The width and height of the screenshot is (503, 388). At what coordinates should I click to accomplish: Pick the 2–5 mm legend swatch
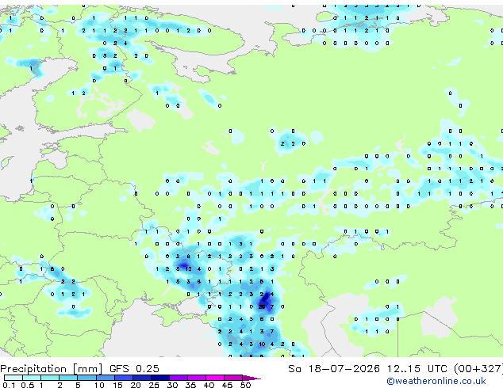click(x=68, y=378)
